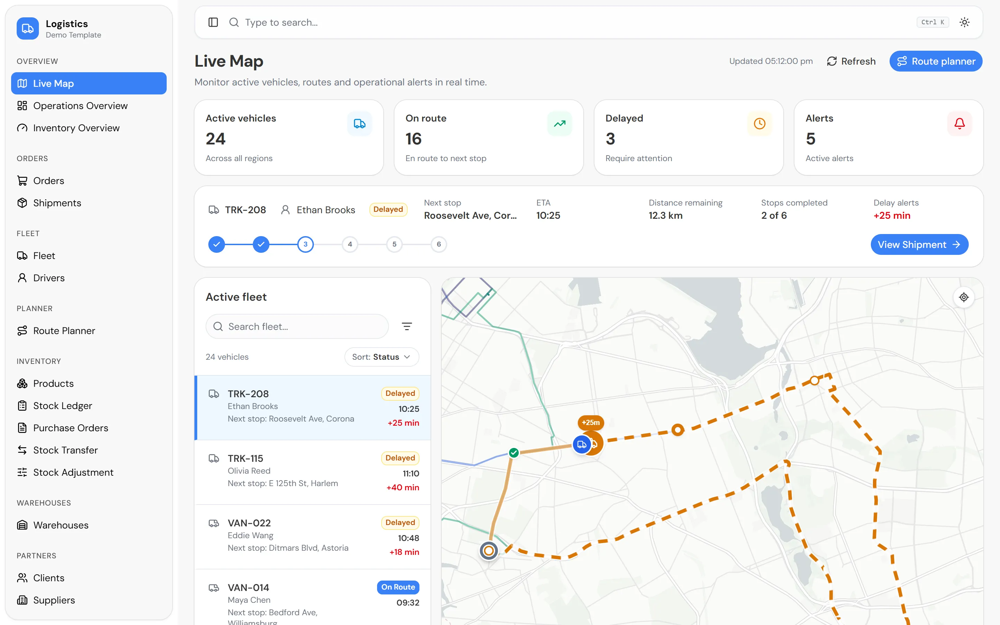Select the TRK-115 Olivia Reed row
1000x625 pixels.
tap(313, 473)
